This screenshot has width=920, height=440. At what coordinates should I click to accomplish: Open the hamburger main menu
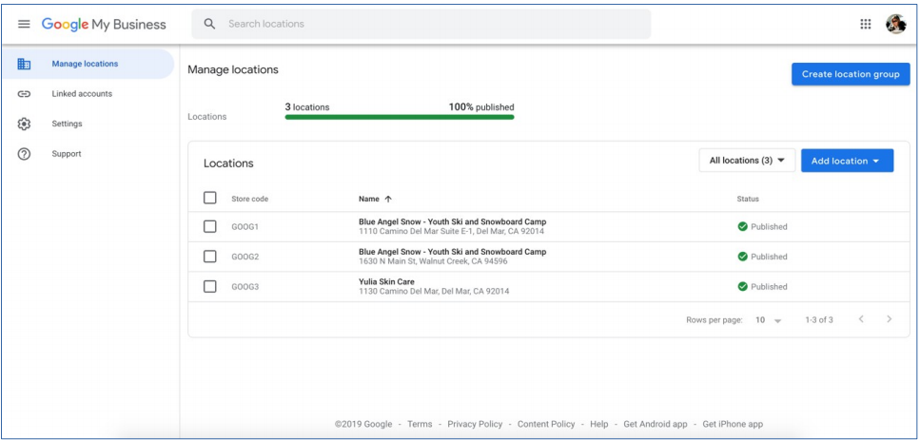[x=24, y=25]
